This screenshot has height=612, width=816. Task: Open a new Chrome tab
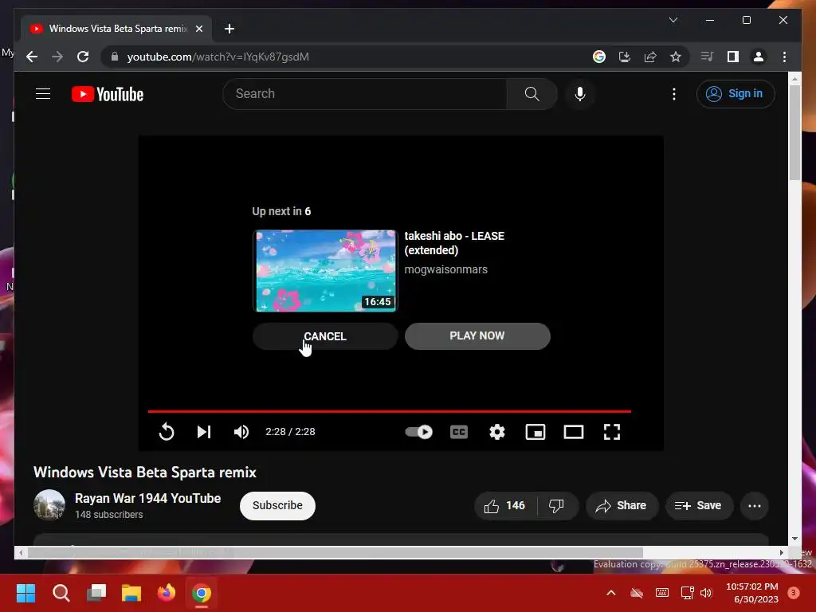pyautogui.click(x=229, y=29)
